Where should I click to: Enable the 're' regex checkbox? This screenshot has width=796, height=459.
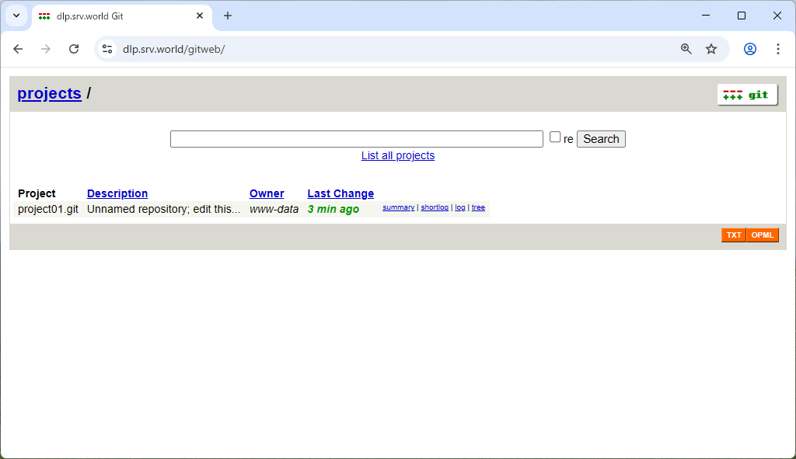pos(555,137)
